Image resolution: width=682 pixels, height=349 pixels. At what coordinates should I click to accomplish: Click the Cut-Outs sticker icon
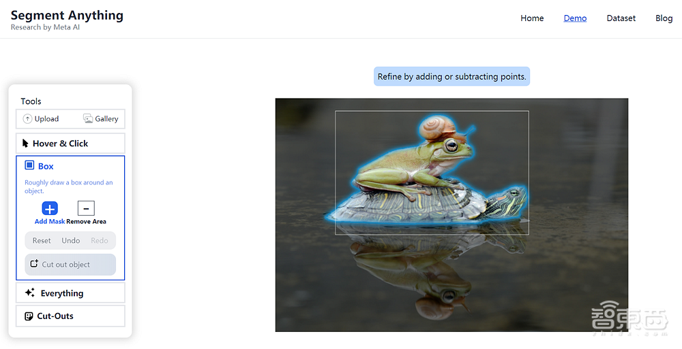tap(29, 316)
